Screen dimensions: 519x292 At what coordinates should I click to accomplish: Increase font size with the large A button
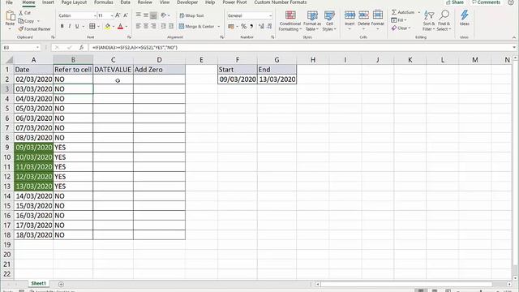(118, 15)
